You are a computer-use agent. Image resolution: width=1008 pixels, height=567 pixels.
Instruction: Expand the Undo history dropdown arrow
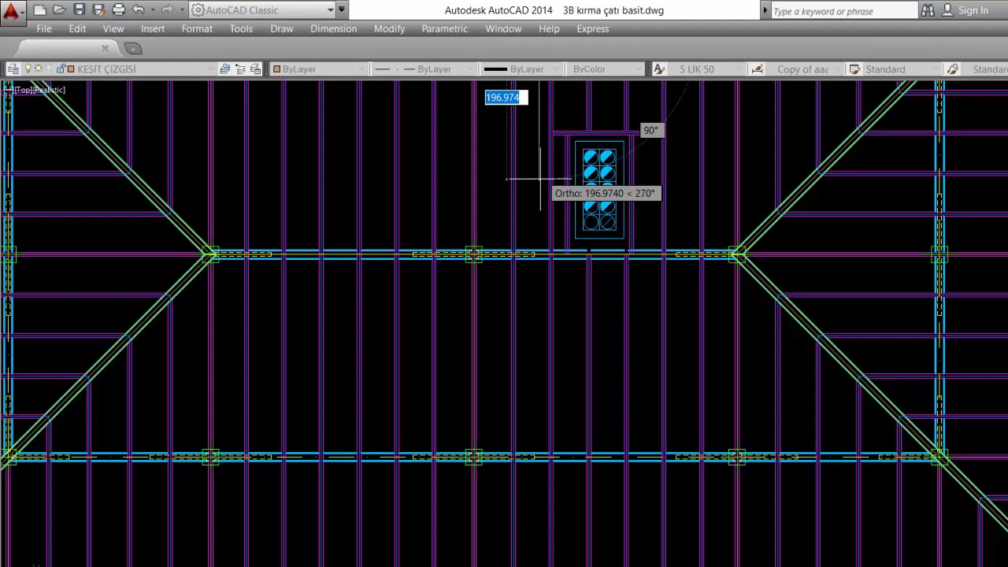(152, 10)
